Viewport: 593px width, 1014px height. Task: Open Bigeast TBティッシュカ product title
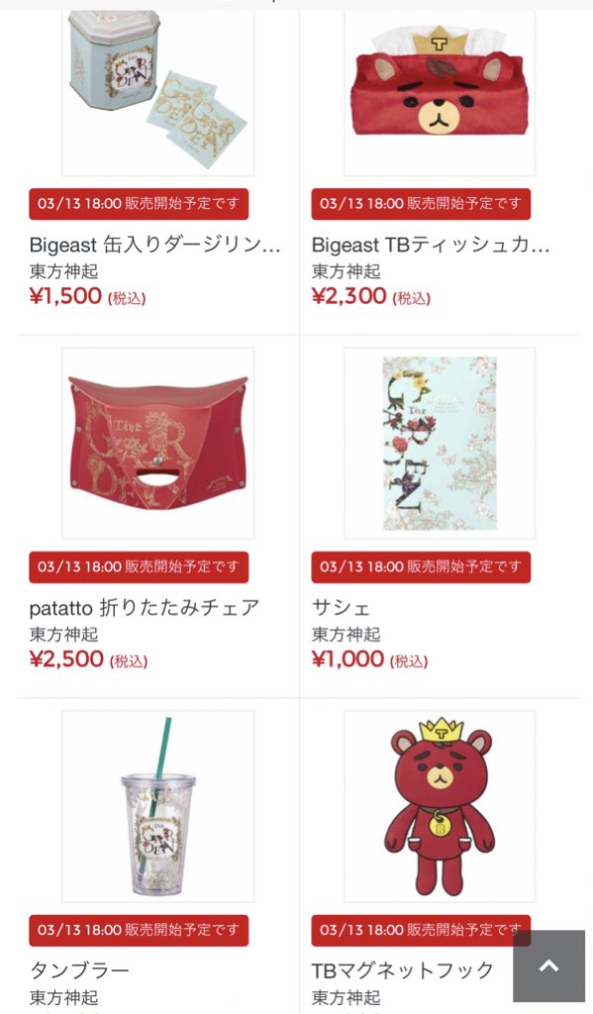click(x=431, y=246)
